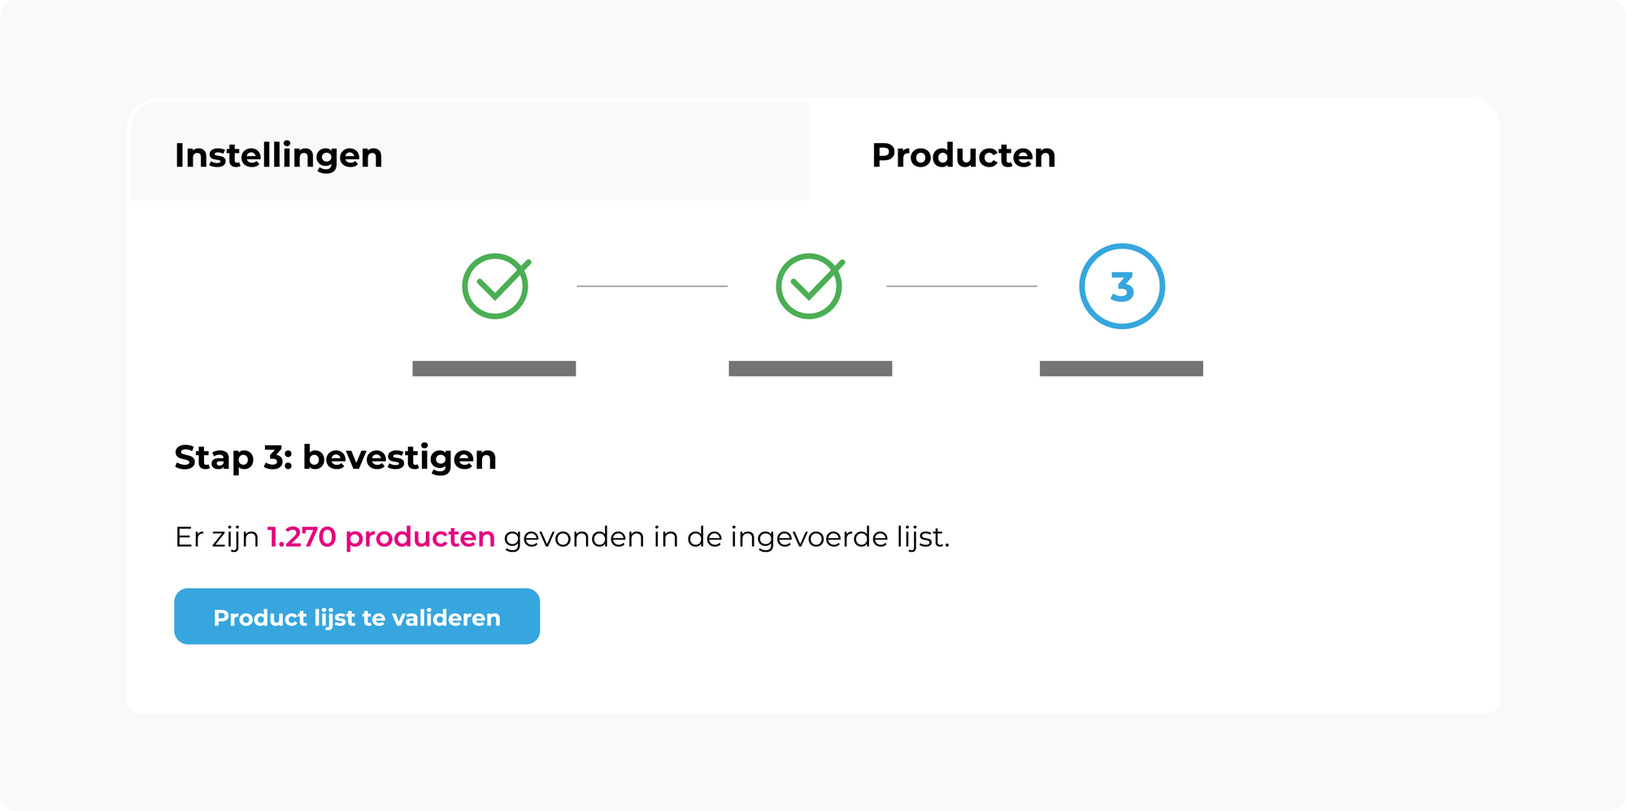Click the Product lijst te valideren button
The width and height of the screenshot is (1626, 811).
[356, 617]
